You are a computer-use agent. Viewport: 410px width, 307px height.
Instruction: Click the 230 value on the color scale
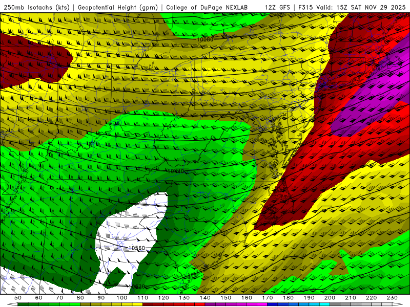[x=392, y=298]
